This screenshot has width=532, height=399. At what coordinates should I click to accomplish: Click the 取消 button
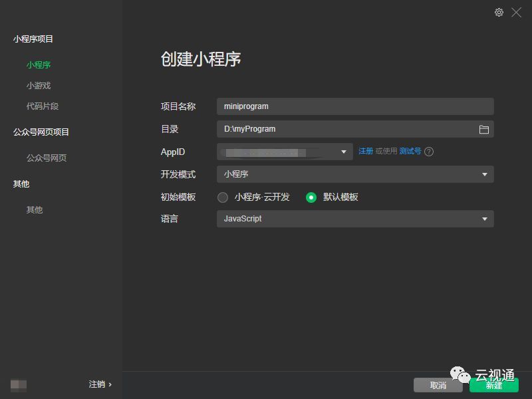click(438, 385)
